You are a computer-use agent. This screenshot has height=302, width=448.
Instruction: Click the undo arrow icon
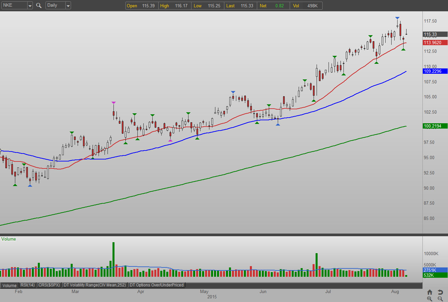tap(440, 292)
